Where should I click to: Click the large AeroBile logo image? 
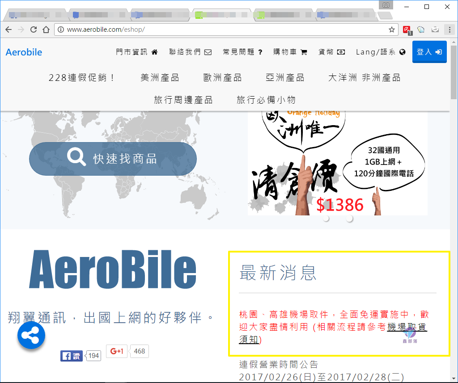[112, 269]
